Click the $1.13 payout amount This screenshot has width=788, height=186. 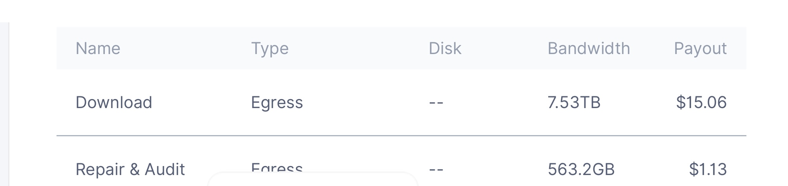[x=708, y=170]
